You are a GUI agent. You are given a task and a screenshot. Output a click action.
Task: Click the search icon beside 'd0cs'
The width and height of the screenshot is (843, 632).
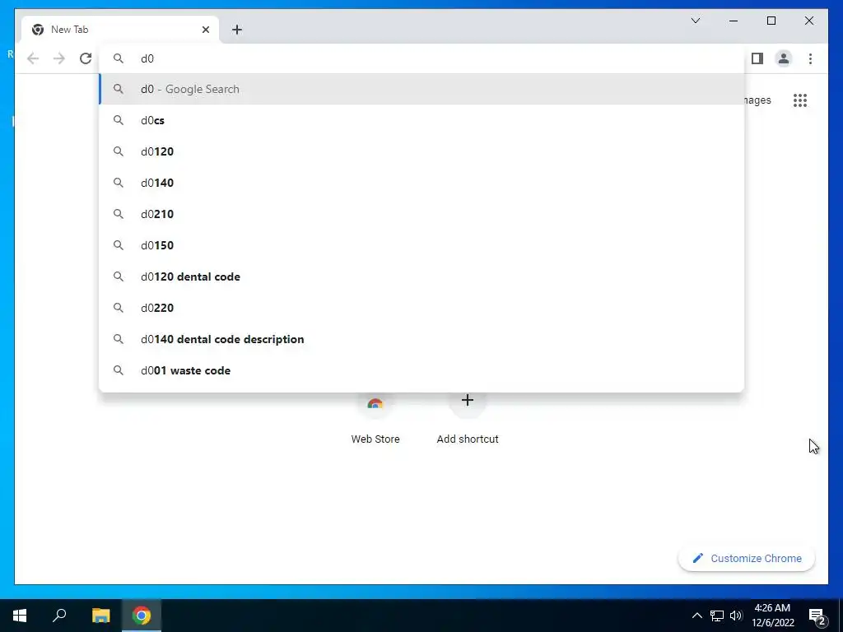pos(119,120)
